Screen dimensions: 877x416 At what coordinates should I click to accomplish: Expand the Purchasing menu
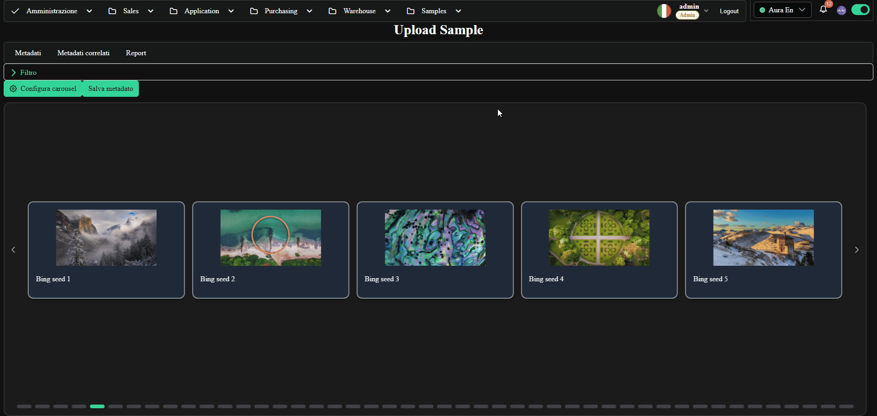point(281,11)
